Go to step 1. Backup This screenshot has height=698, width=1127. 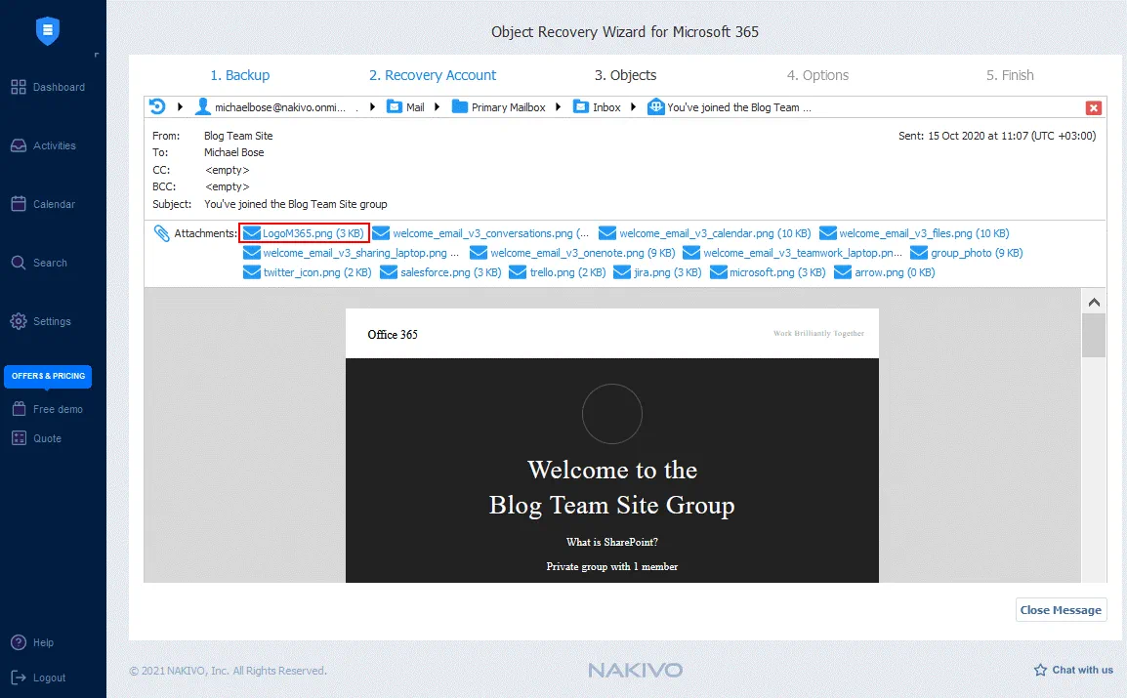(239, 75)
